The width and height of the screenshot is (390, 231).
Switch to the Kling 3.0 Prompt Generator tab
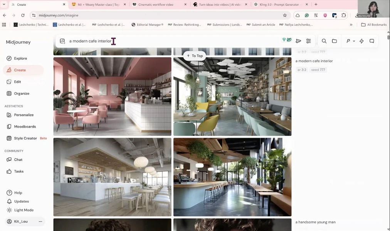[280, 5]
